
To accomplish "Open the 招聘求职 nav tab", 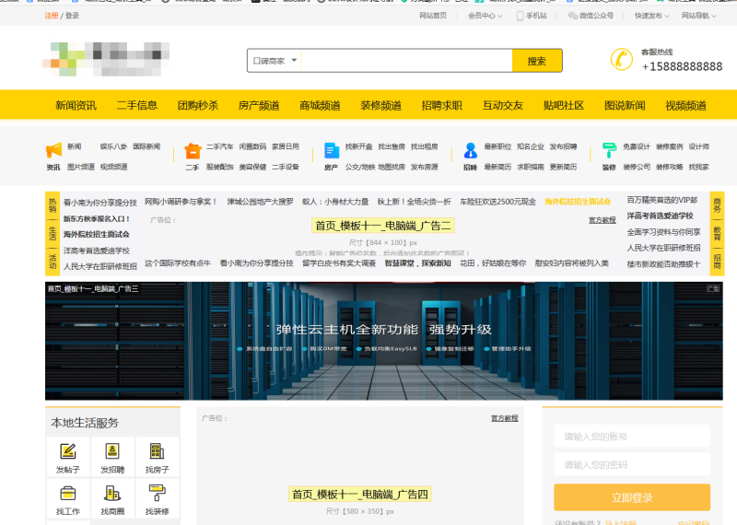I will pos(442,105).
